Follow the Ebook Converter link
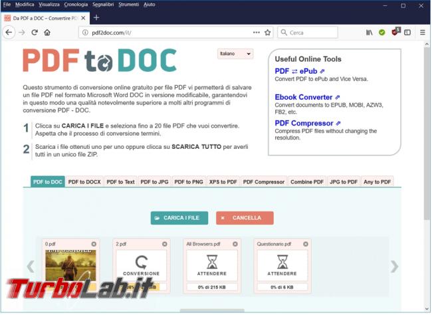This screenshot has width=432, height=315. [307, 97]
